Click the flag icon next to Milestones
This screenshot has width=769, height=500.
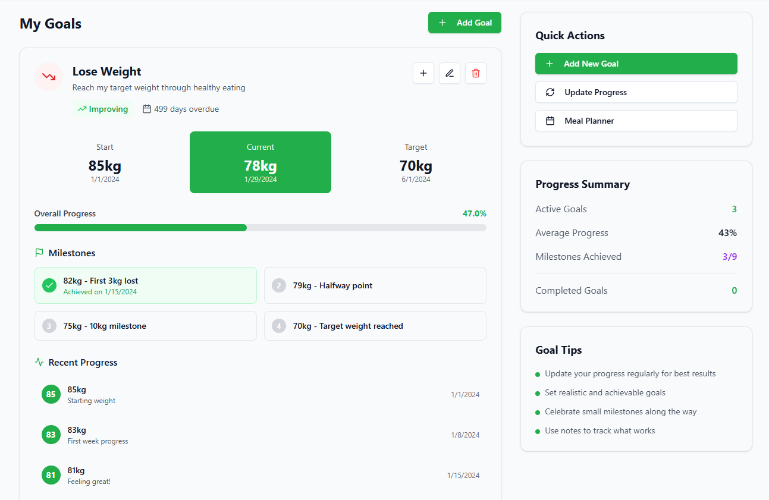click(x=39, y=253)
